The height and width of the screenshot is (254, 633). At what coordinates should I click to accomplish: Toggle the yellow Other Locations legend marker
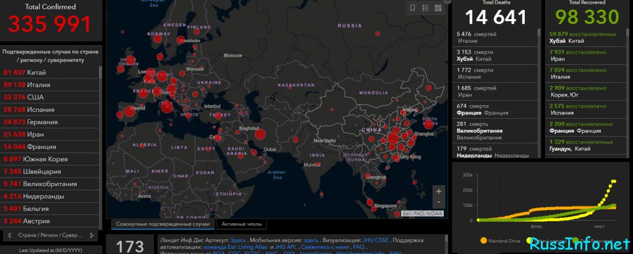(x=529, y=240)
